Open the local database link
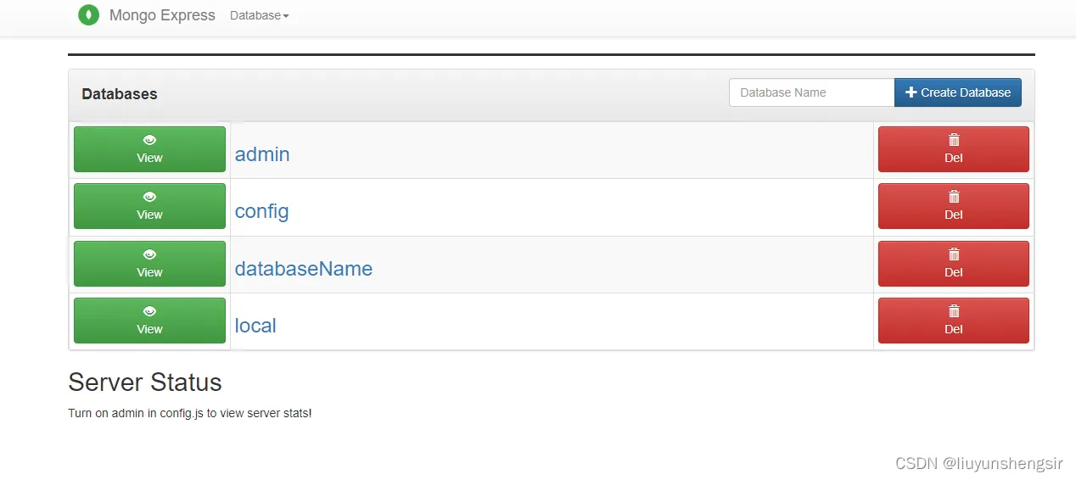The image size is (1076, 480). point(255,326)
